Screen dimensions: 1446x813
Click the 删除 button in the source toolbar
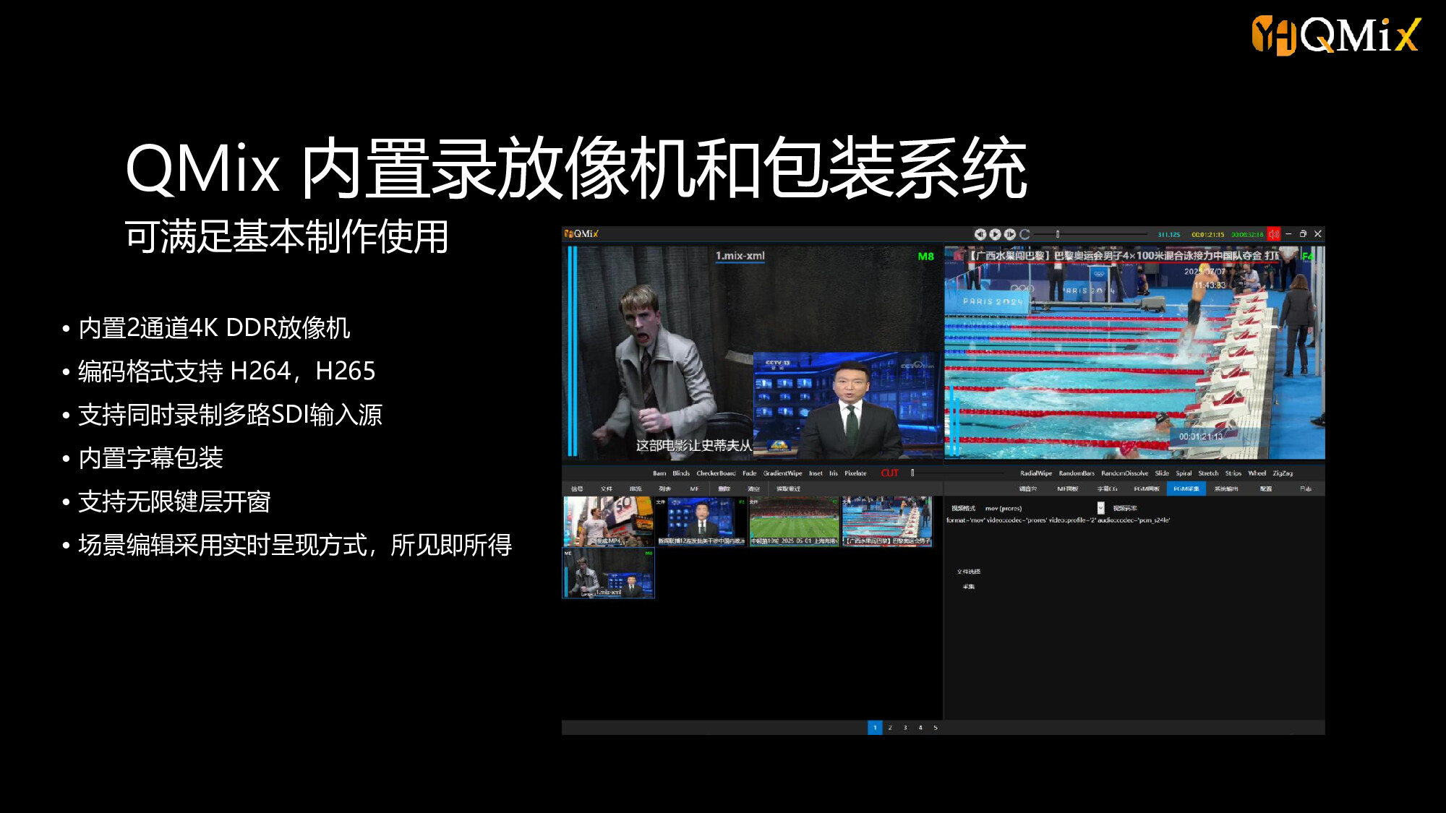pyautogui.click(x=724, y=489)
